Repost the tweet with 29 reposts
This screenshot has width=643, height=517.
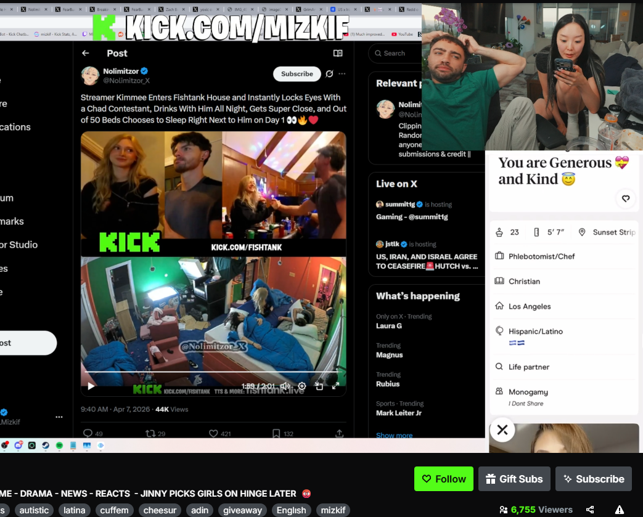tap(155, 433)
